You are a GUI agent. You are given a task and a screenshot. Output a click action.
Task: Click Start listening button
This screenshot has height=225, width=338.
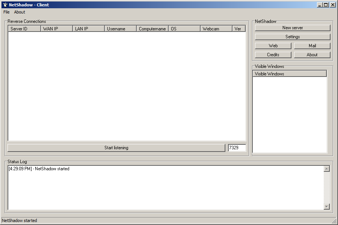(x=116, y=148)
